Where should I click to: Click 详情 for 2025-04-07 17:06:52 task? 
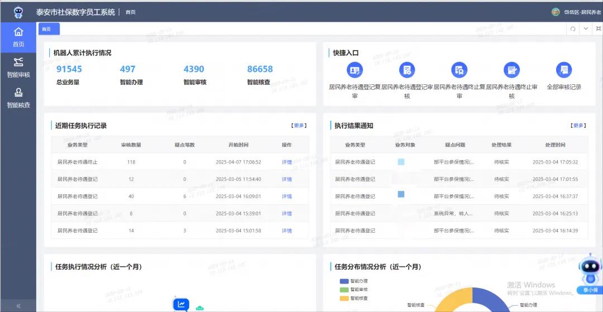286,162
